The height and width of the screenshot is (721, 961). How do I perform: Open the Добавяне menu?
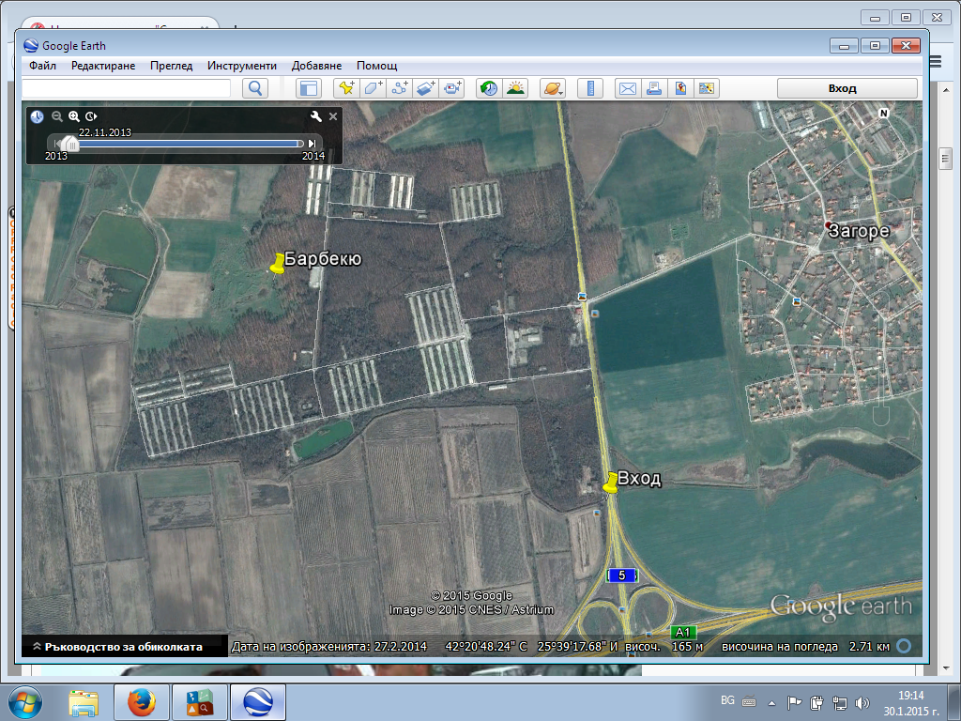(316, 66)
